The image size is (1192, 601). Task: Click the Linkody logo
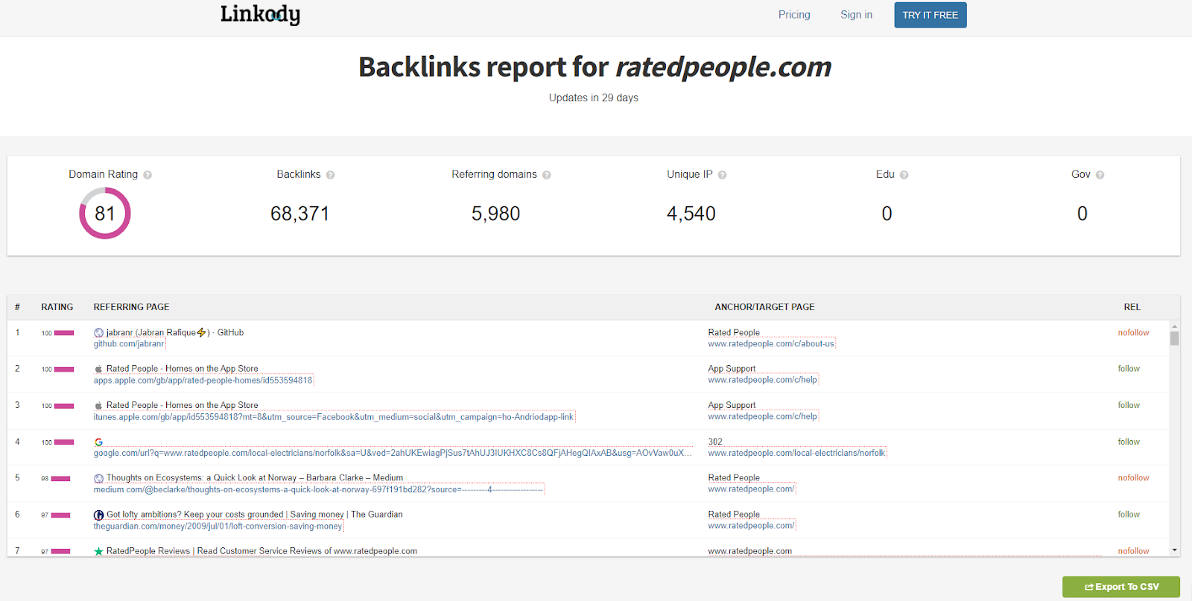point(260,14)
